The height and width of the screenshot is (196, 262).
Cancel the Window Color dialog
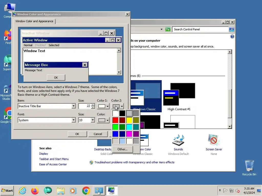coord(98,134)
